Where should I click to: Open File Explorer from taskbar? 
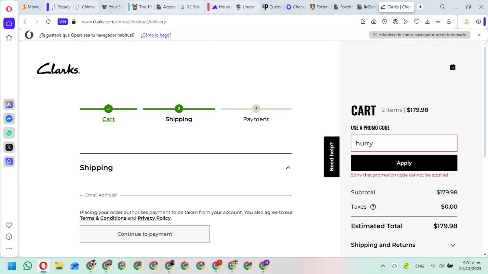(x=59, y=266)
